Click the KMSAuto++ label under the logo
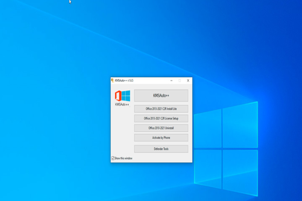This screenshot has width=302, height=201. click(122, 104)
